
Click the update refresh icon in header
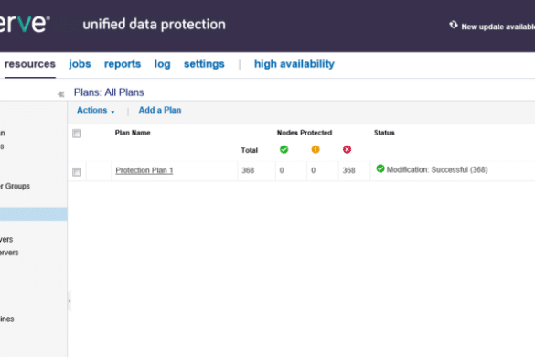pos(453,25)
